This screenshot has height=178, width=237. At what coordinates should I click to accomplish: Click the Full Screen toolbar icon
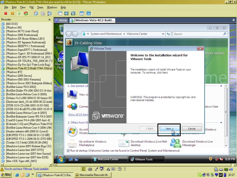click(x=73, y=13)
